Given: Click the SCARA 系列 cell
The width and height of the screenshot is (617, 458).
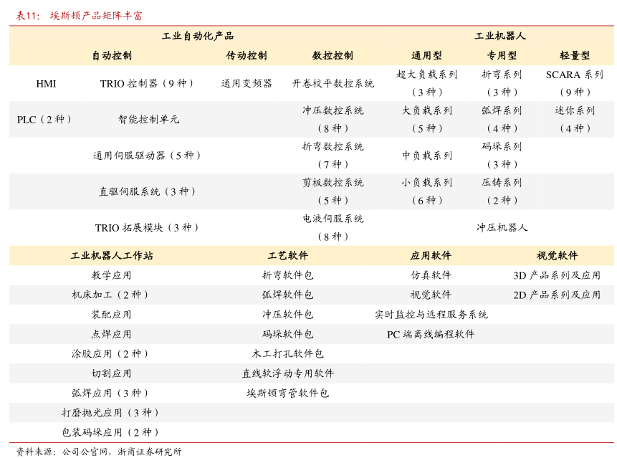Looking at the screenshot, I should tap(574, 75).
